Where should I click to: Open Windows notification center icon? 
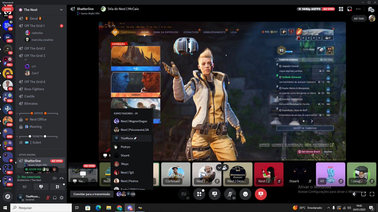click(x=371, y=208)
